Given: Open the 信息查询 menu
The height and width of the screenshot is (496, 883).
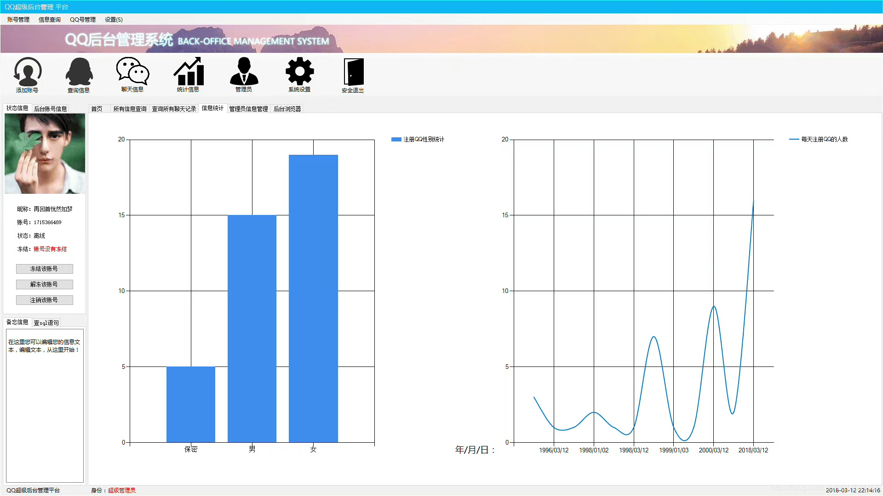Looking at the screenshot, I should (50, 19).
